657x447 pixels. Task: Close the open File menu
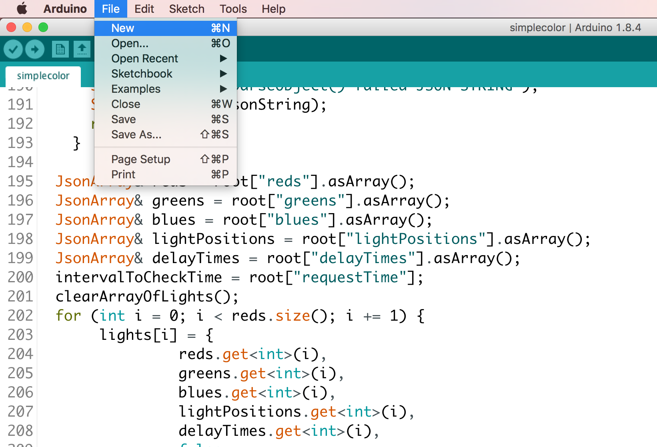click(111, 9)
